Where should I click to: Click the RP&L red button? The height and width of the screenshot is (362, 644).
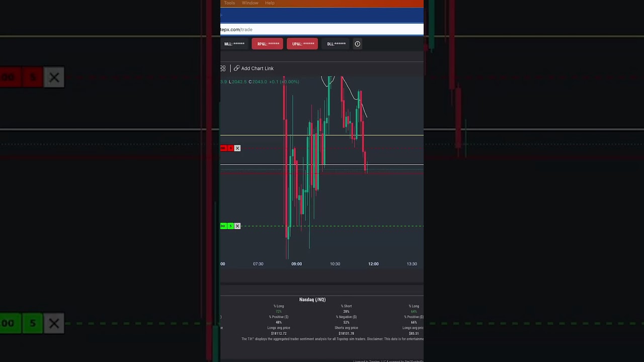click(x=268, y=44)
